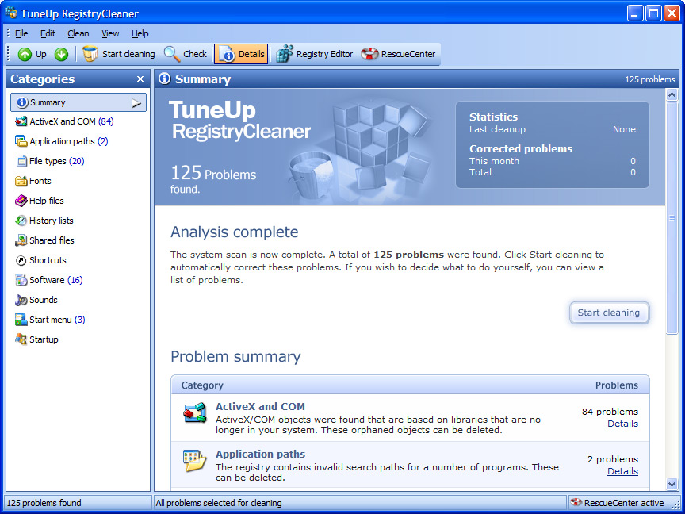Click the vertical scrollbar thumb
Image resolution: width=685 pixels, height=514 pixels.
click(672, 217)
